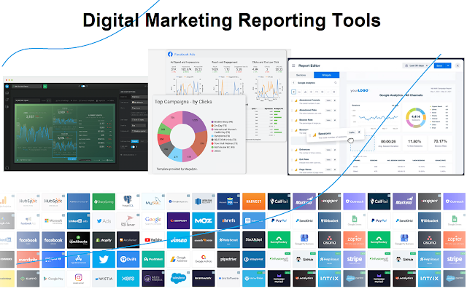The image size is (467, 291).
Task: Open the AccuRanker tile
Action: [x=128, y=240]
